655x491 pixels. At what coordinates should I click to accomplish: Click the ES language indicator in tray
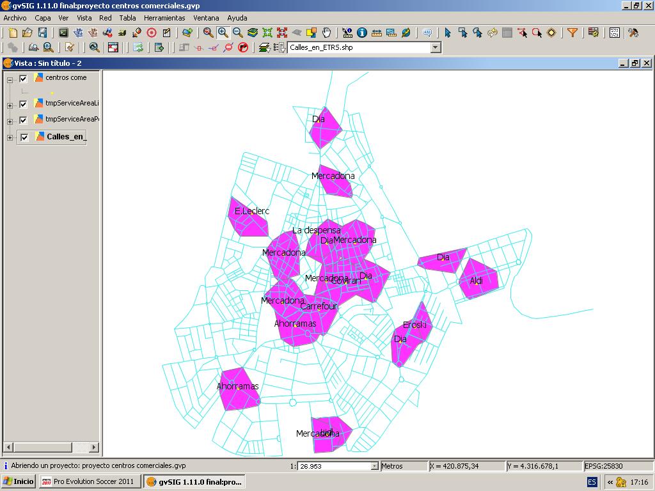pos(592,482)
